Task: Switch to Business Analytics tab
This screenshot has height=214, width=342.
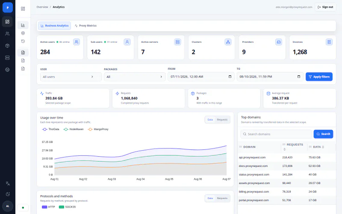Action: point(55,26)
